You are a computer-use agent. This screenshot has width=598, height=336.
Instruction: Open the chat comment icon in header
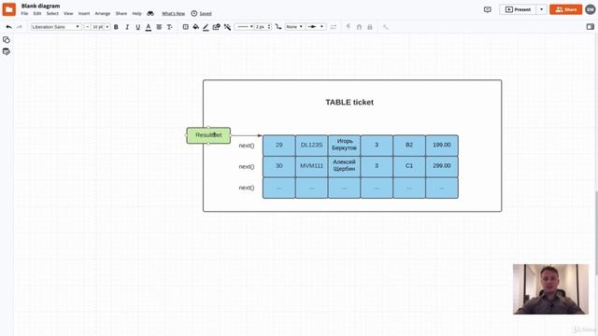[x=488, y=9]
